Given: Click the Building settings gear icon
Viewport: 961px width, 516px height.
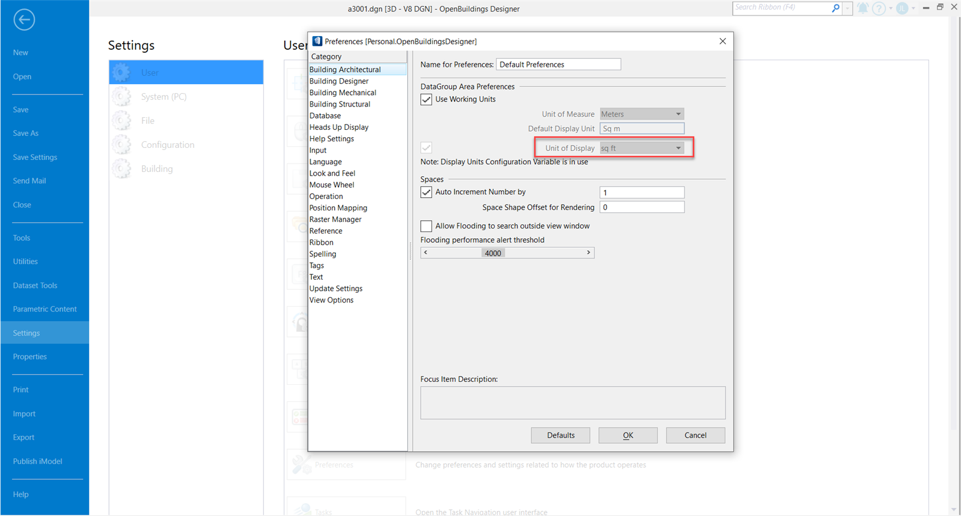Looking at the screenshot, I should click(x=121, y=168).
